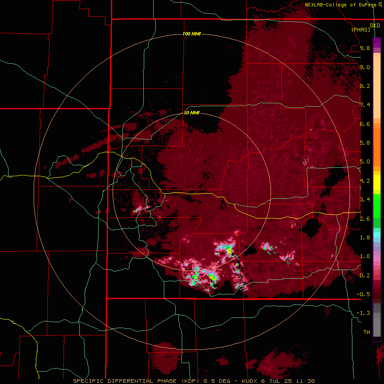
Task: Click the 100 NMI range ring label
Action: tap(192, 34)
